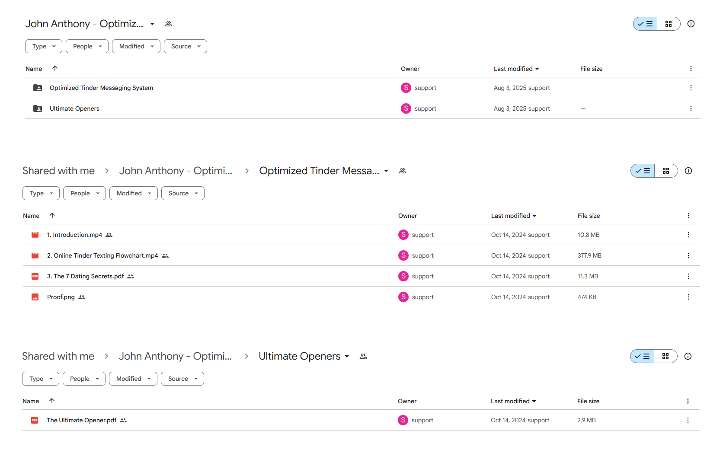Open Source filter in Ultimate Openers panel
The height and width of the screenshot is (453, 723).
182,379
